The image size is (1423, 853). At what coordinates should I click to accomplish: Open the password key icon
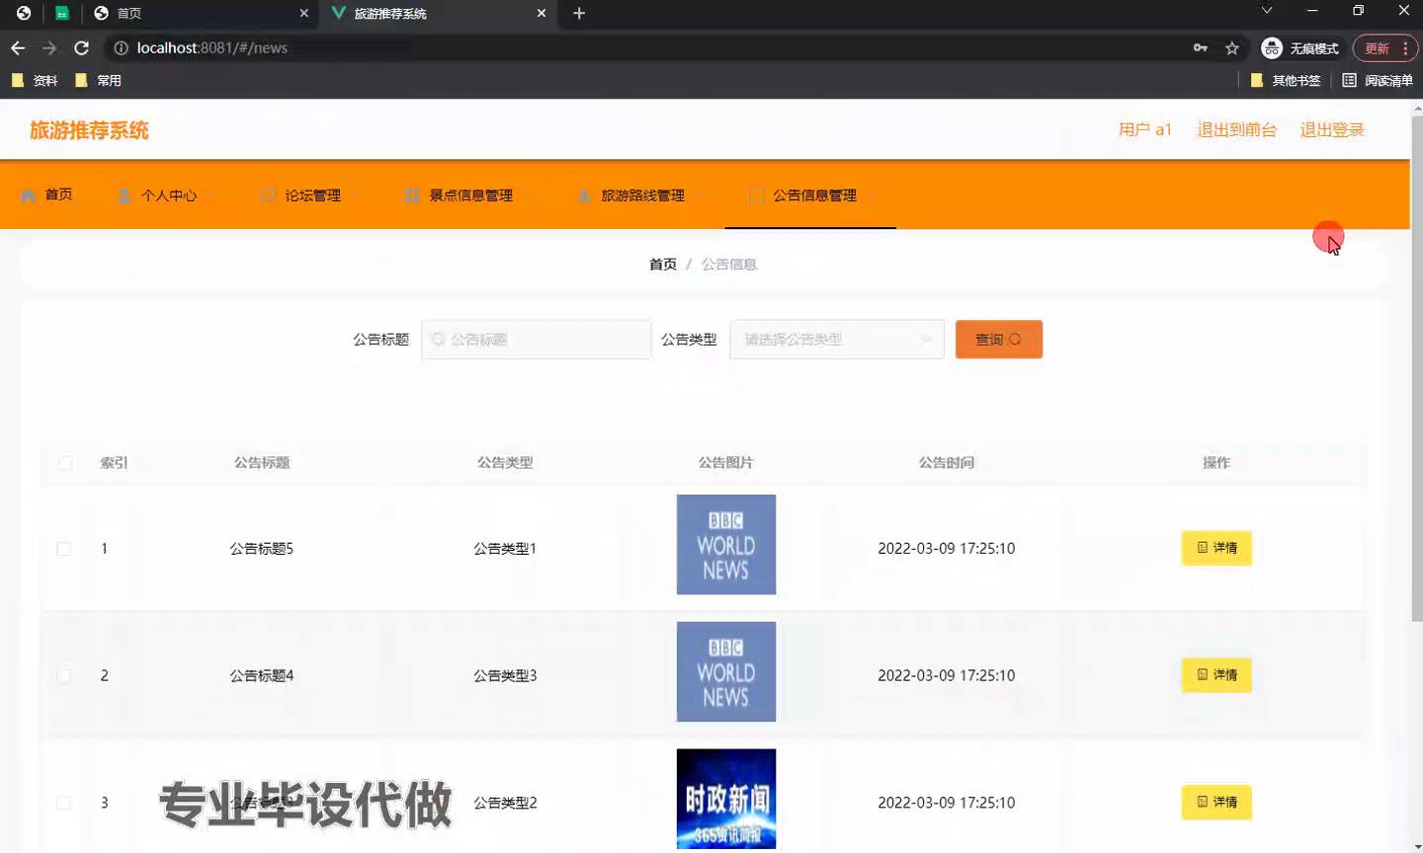pos(1201,47)
